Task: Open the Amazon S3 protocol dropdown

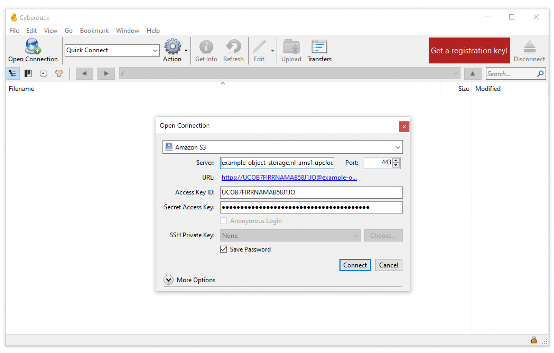Action: click(x=282, y=147)
